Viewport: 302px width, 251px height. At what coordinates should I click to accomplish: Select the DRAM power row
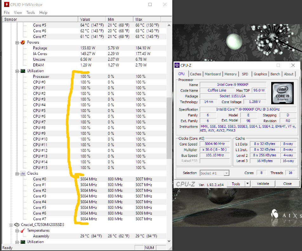[x=99, y=65]
